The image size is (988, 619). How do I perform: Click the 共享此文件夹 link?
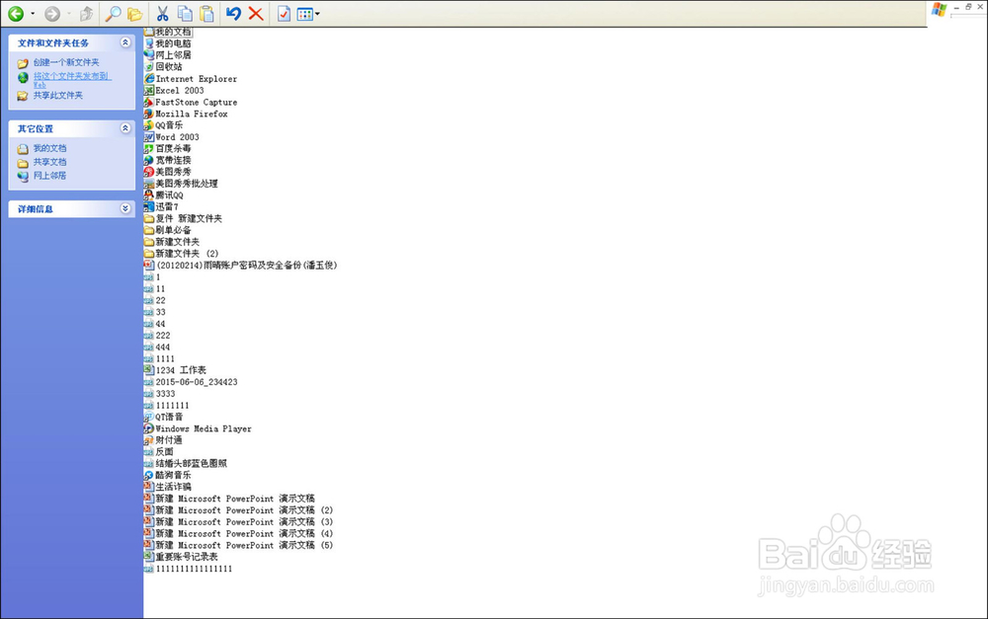[x=58, y=95]
